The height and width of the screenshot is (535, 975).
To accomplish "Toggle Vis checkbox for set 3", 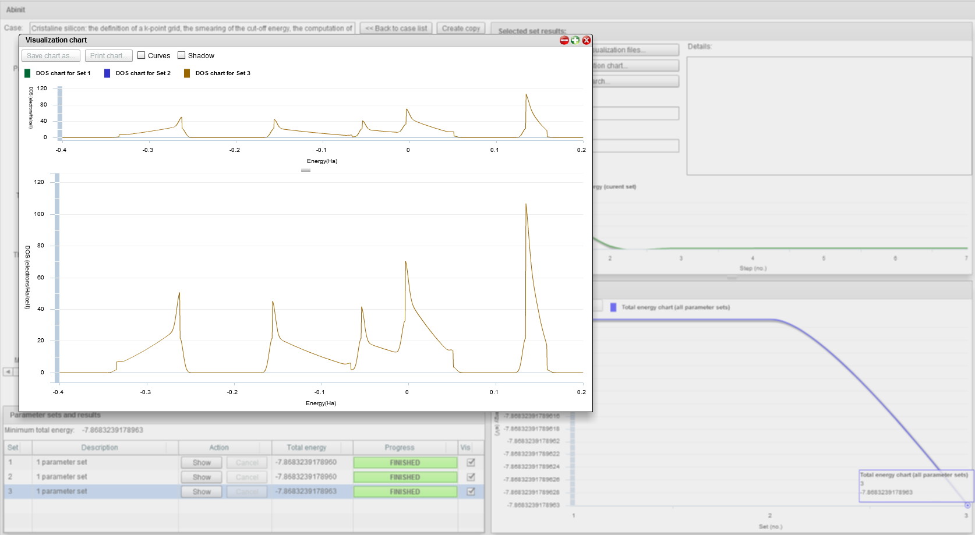I will coord(471,491).
